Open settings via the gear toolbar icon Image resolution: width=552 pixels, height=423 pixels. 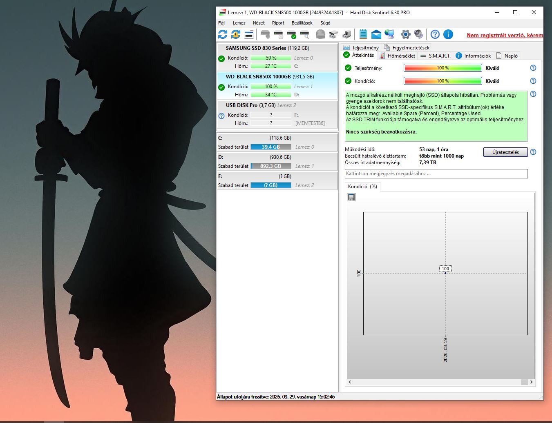(405, 34)
